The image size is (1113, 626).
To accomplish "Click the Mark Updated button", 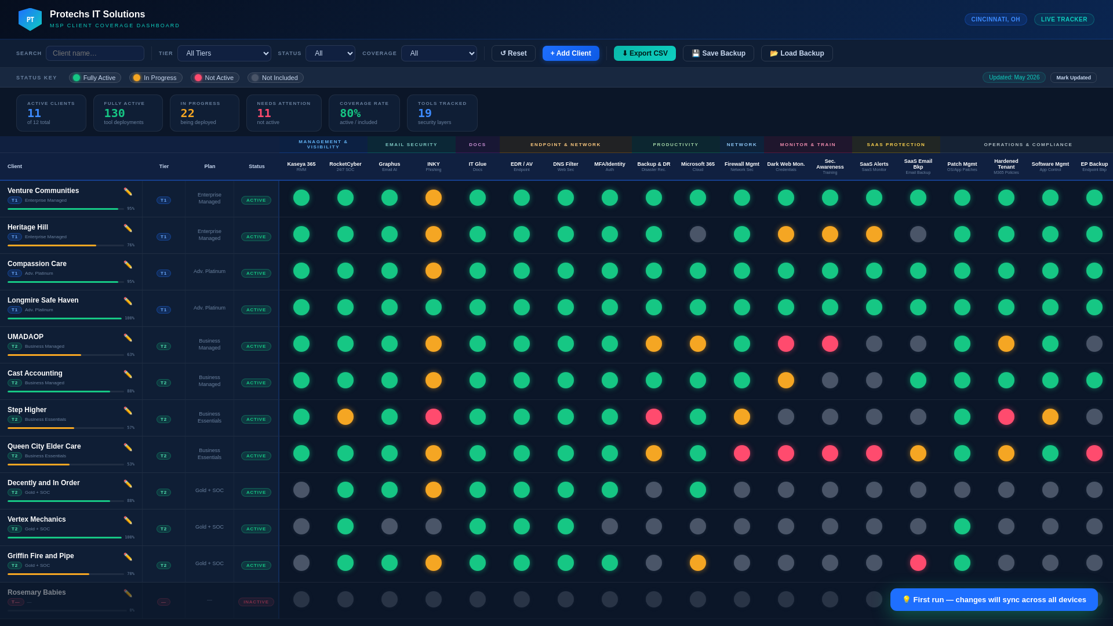I will point(1074,78).
